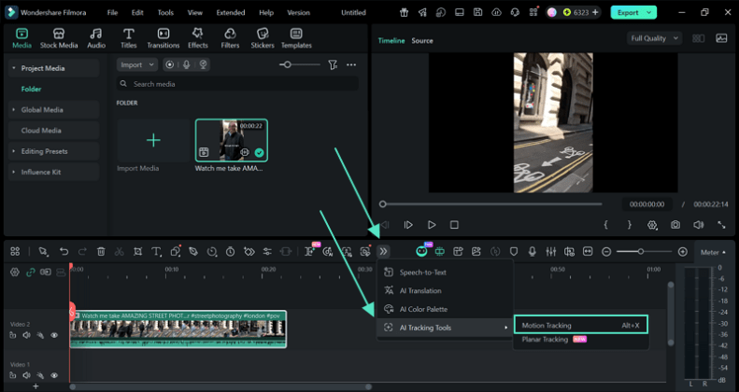Image resolution: width=739 pixels, height=392 pixels.
Task: Mute the Video 1 track speaker
Action: tap(26, 375)
